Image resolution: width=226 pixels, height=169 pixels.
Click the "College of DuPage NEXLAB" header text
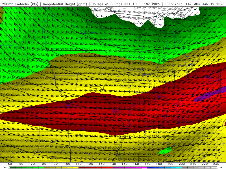pyautogui.click(x=114, y=4)
